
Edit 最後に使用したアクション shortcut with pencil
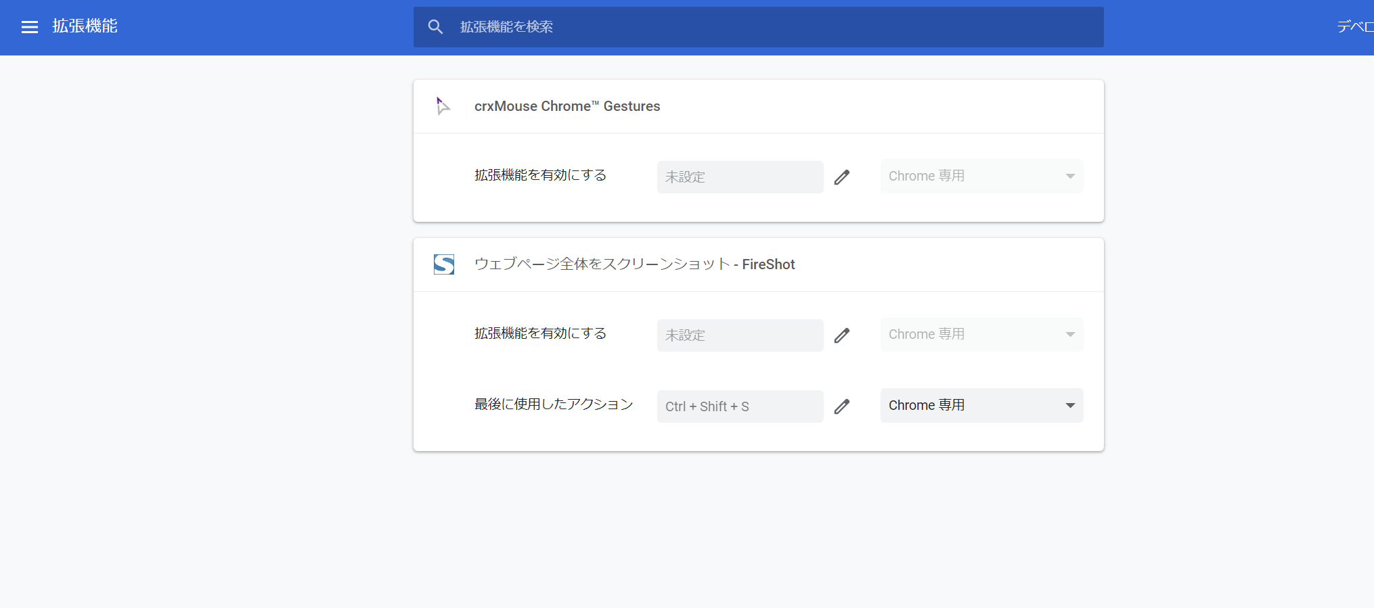[x=841, y=406]
